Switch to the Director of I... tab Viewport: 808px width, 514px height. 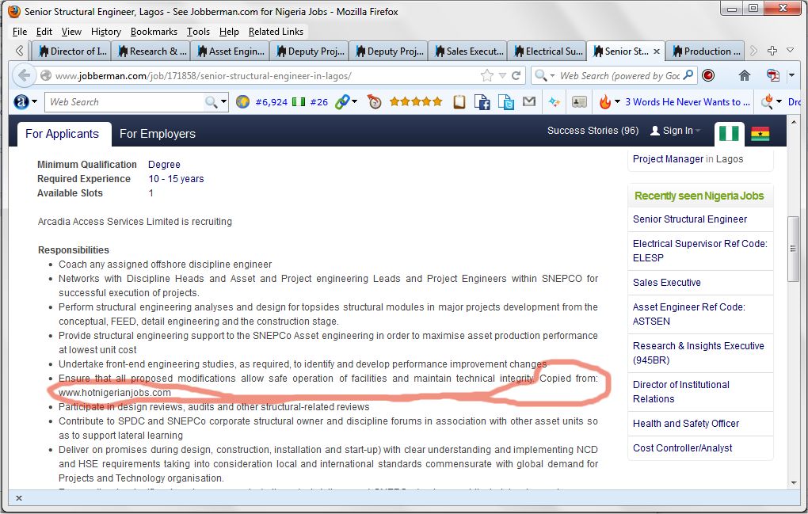[73, 51]
